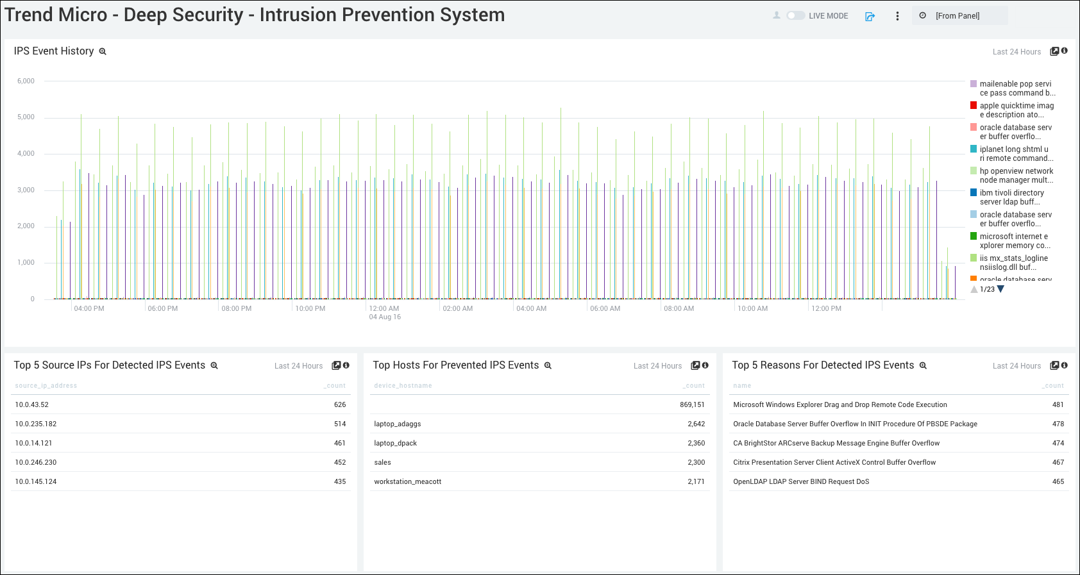Image resolution: width=1080 pixels, height=575 pixels.
Task: Show info for Top Hosts Prevented panel
Action: [x=705, y=365]
